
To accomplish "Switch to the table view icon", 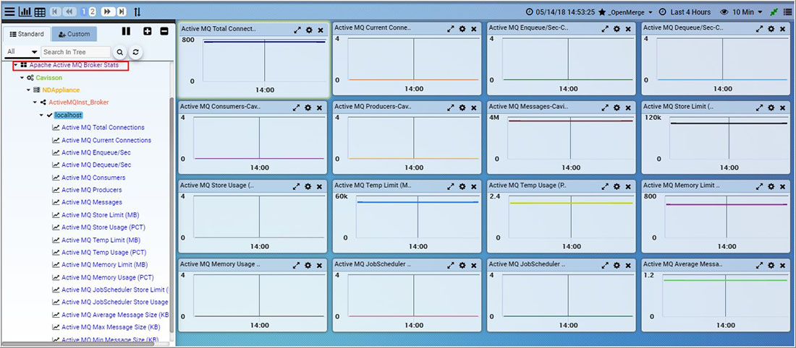I will [40, 12].
